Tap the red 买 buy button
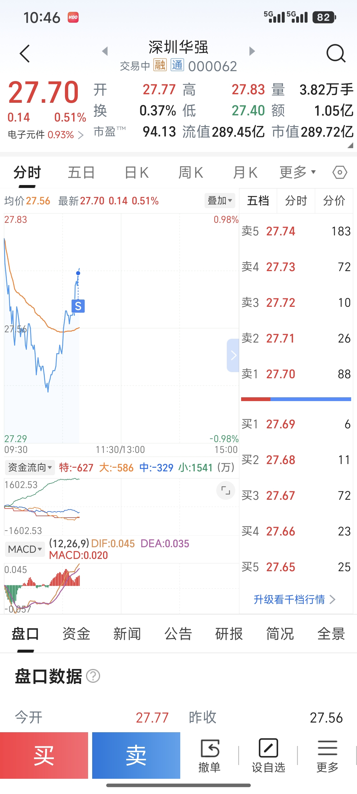 44,755
